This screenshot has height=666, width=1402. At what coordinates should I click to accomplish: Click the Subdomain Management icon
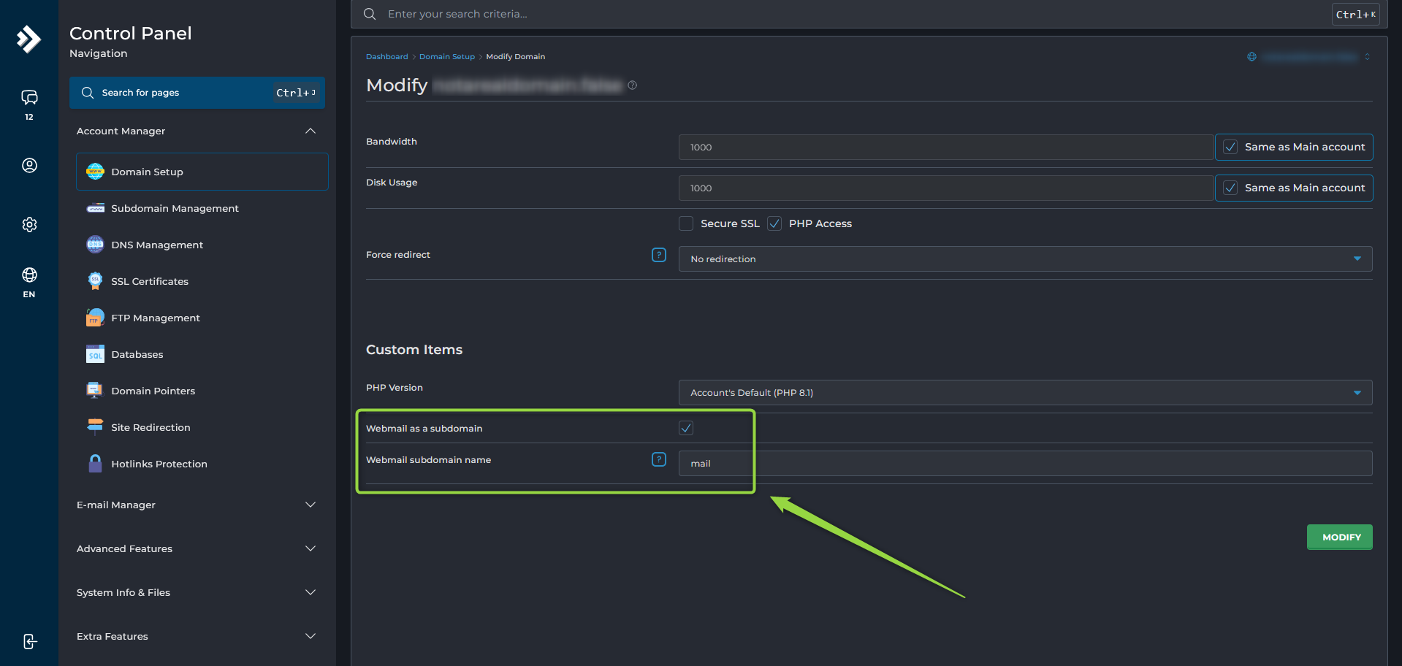[95, 208]
